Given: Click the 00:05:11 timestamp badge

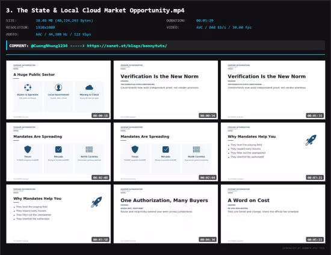Looking at the screenshot, I should pos(315,239).
